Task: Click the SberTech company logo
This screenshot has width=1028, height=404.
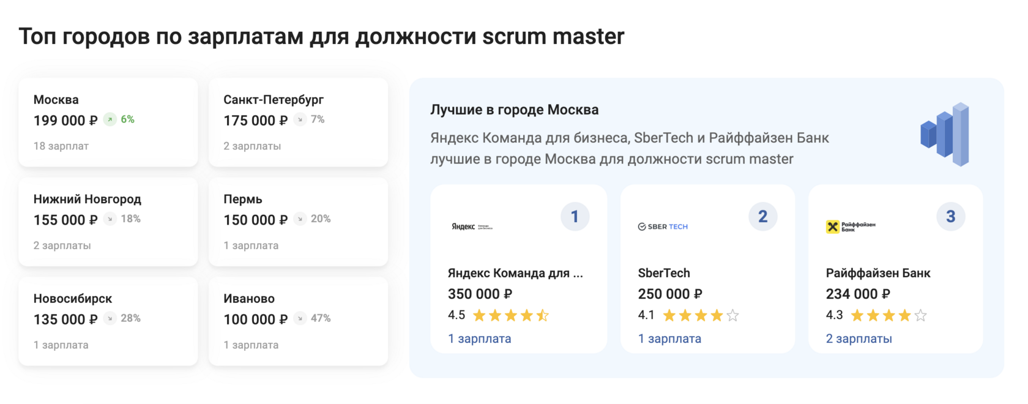Action: click(663, 226)
